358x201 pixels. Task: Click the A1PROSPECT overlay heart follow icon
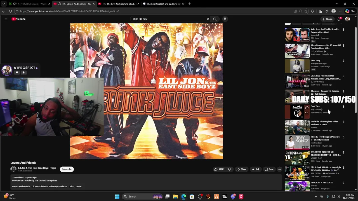(17, 73)
